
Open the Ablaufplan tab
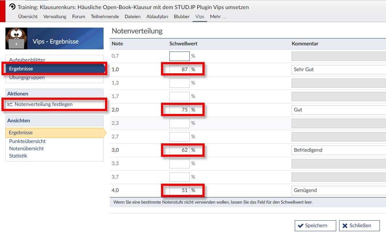click(x=157, y=16)
